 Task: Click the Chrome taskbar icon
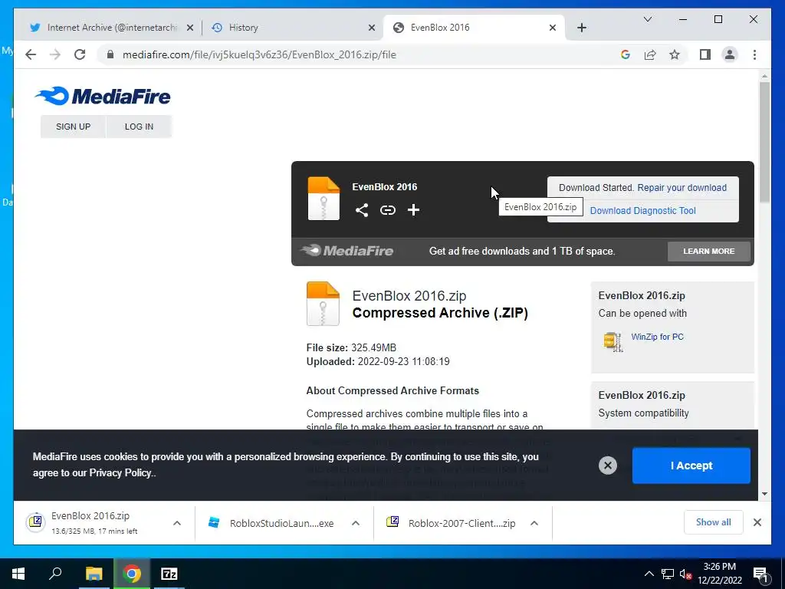tap(132, 574)
